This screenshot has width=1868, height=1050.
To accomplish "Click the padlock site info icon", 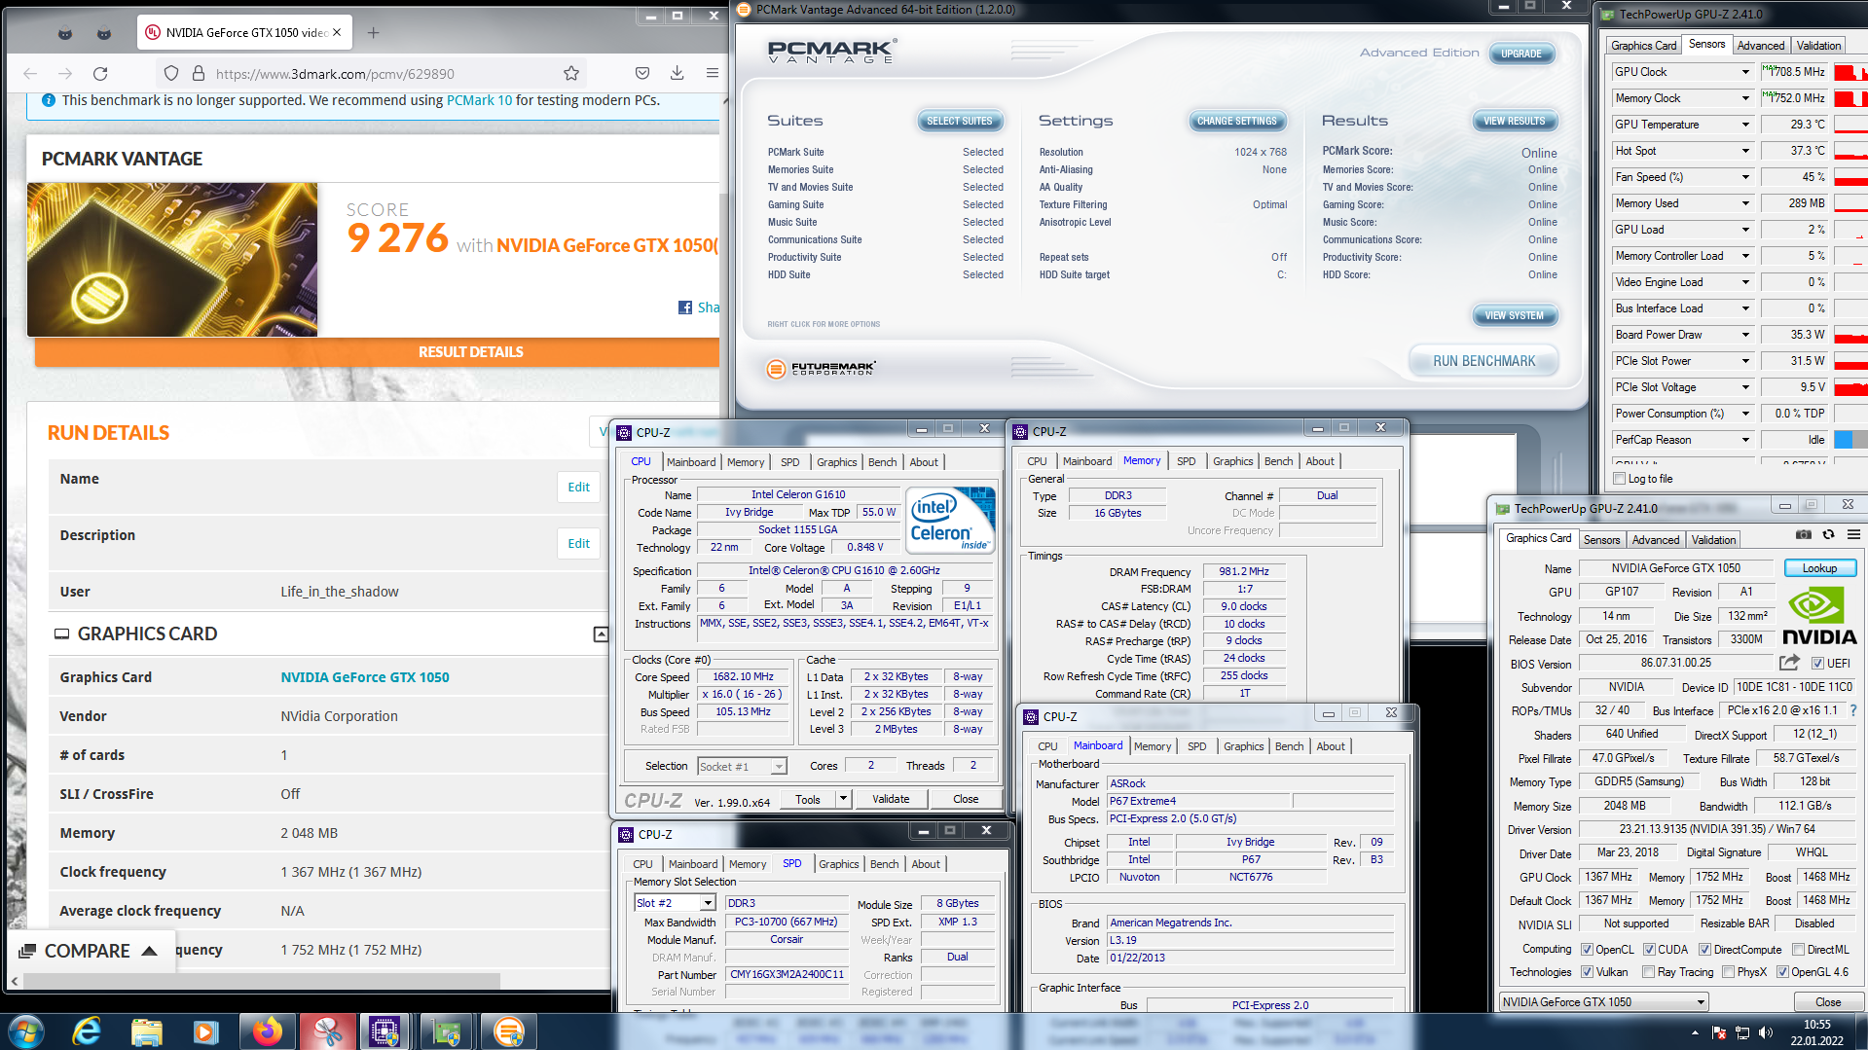I will 199,73.
